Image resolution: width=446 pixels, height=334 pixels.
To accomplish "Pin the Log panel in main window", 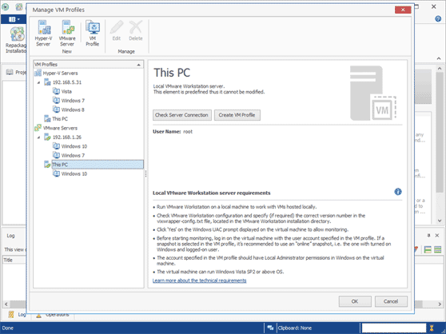I will click(428, 236).
